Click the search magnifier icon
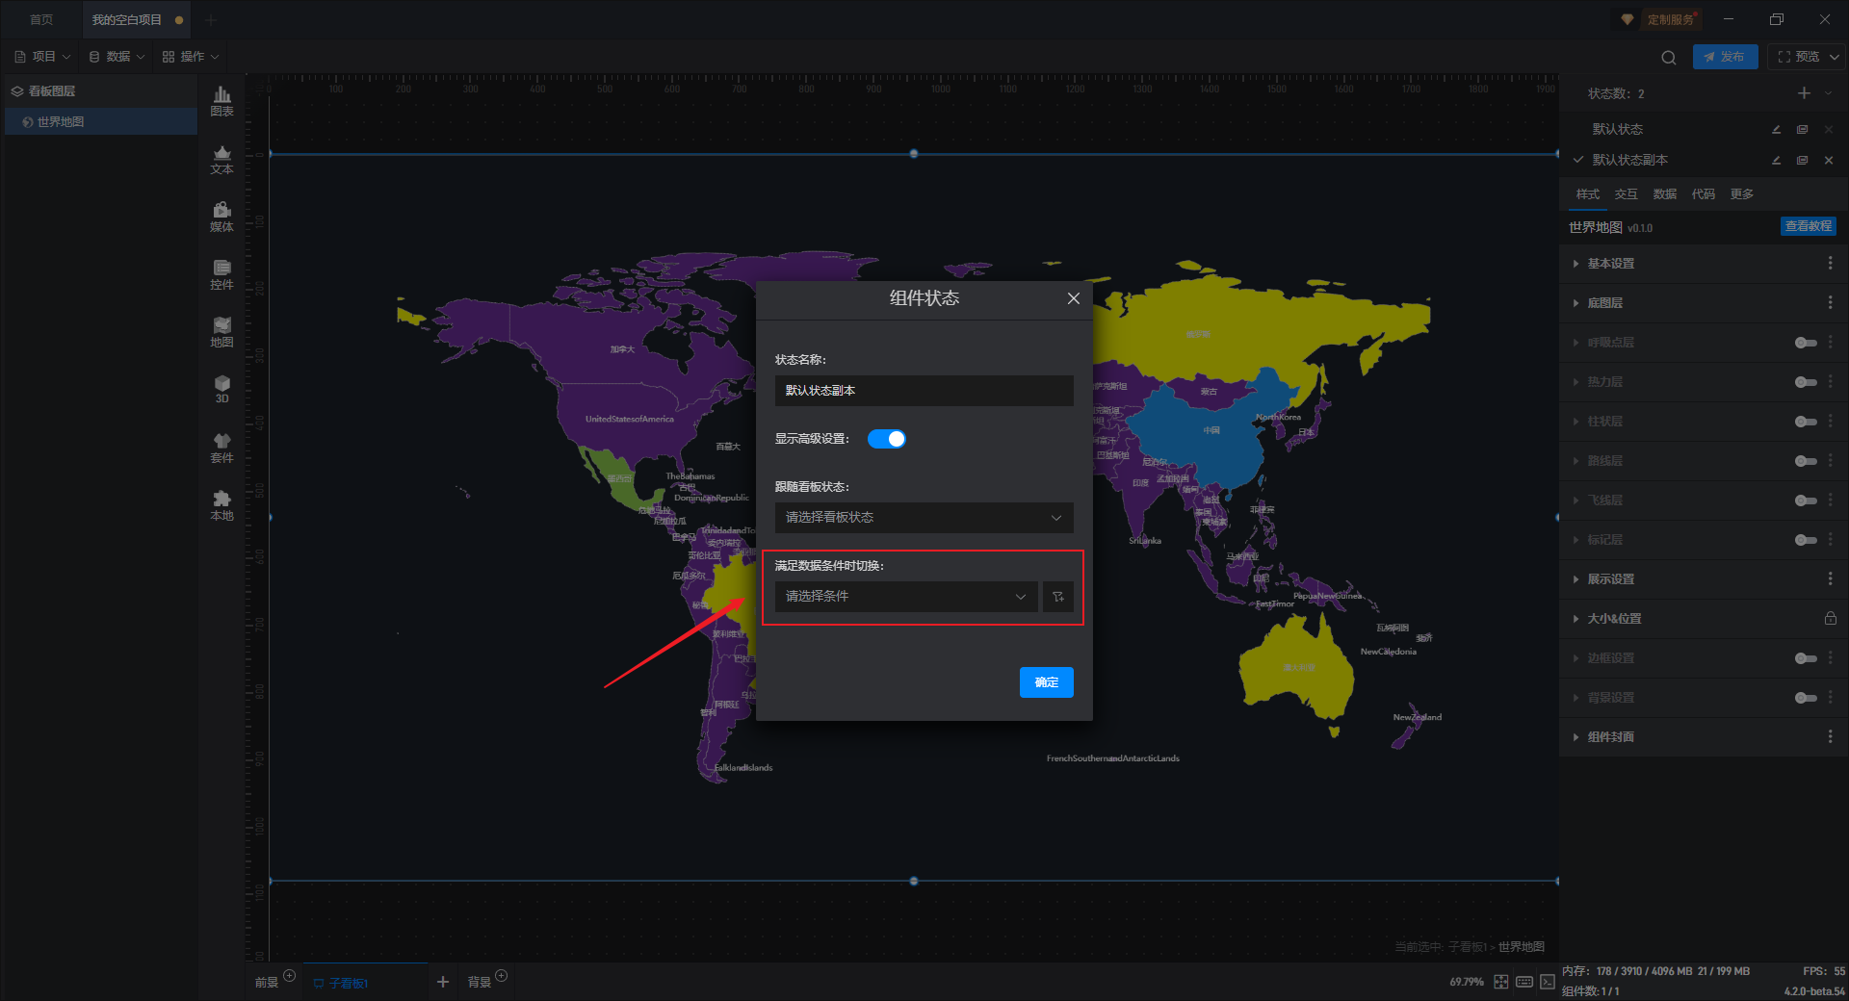Screen dimensions: 1849x1001 [1668, 58]
